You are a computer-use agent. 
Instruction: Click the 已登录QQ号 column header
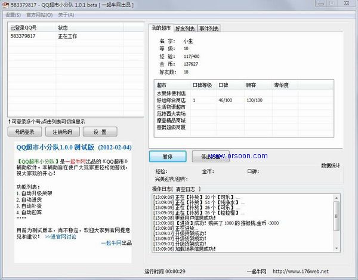coord(23,27)
